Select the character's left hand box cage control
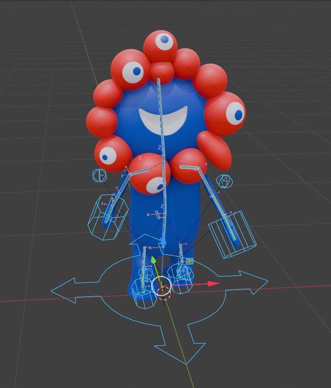Screen dimensions: 331x388 (232, 235)
